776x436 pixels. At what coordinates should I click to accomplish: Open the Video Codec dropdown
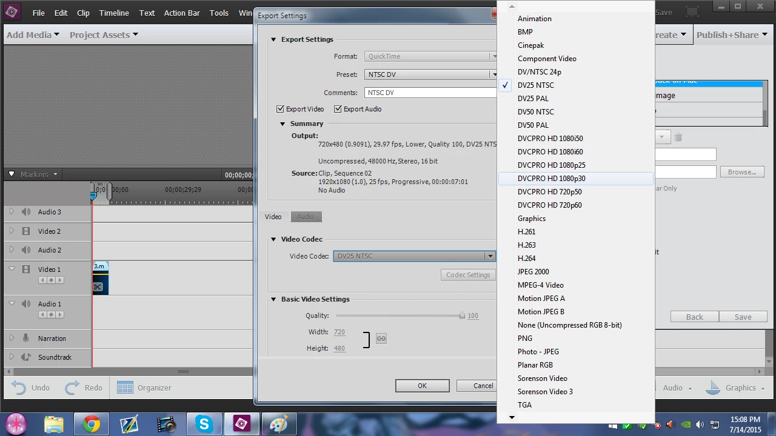click(x=414, y=256)
